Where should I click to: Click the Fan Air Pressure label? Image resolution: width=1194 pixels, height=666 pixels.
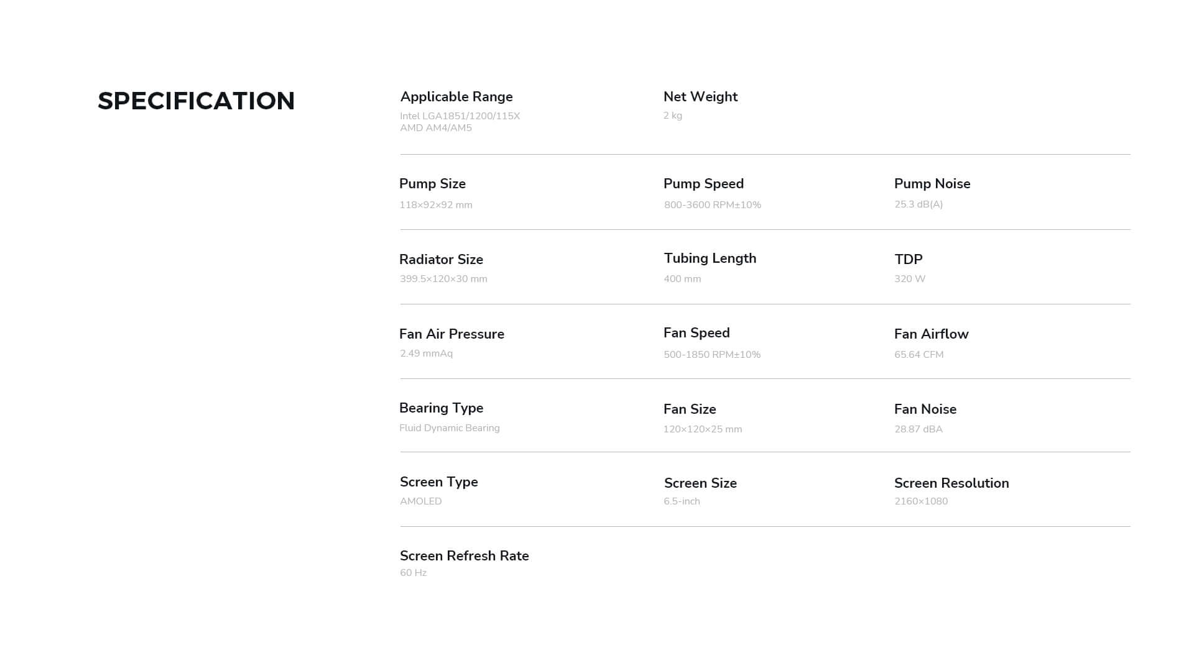tap(451, 334)
